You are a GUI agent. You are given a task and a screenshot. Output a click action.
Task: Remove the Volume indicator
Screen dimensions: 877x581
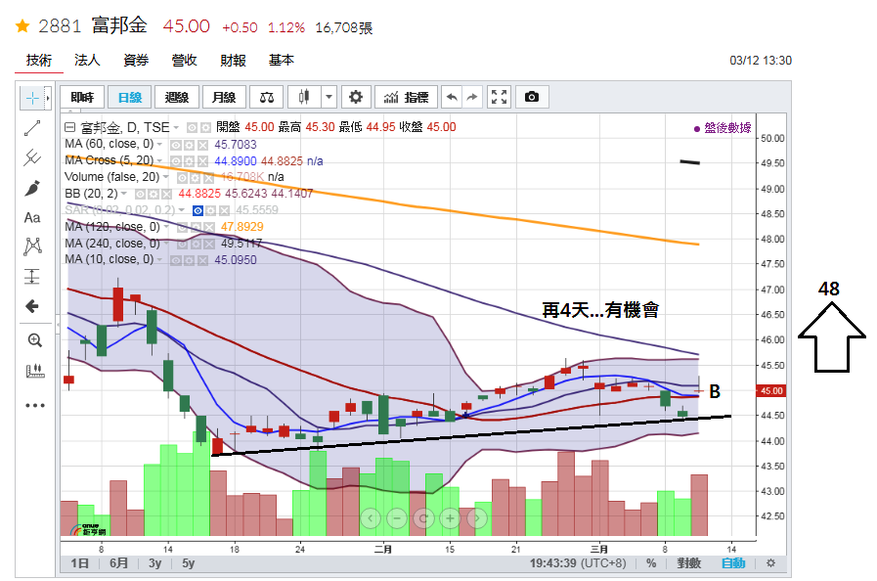pos(208,178)
